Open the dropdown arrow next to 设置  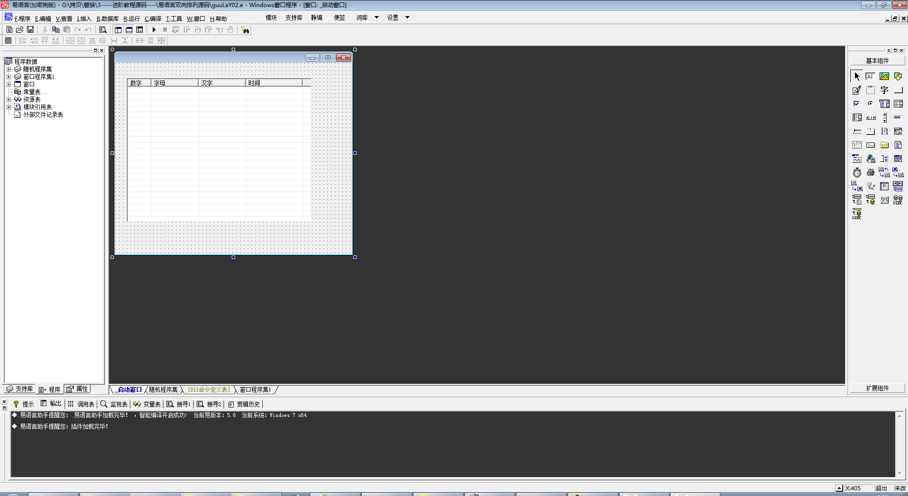(407, 18)
